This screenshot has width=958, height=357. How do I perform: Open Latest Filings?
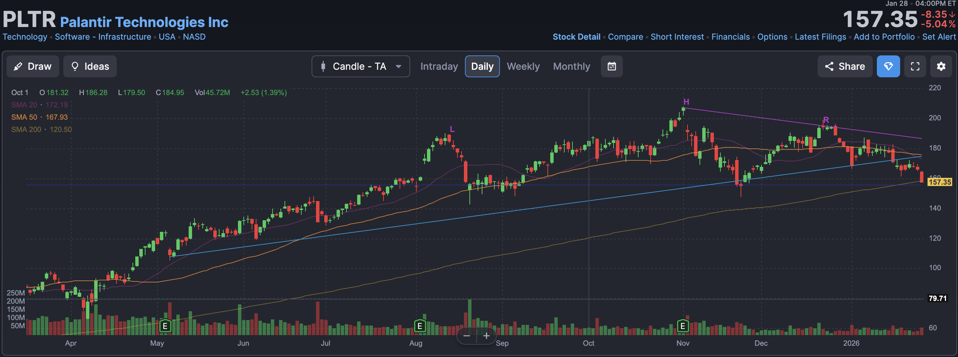pos(820,37)
